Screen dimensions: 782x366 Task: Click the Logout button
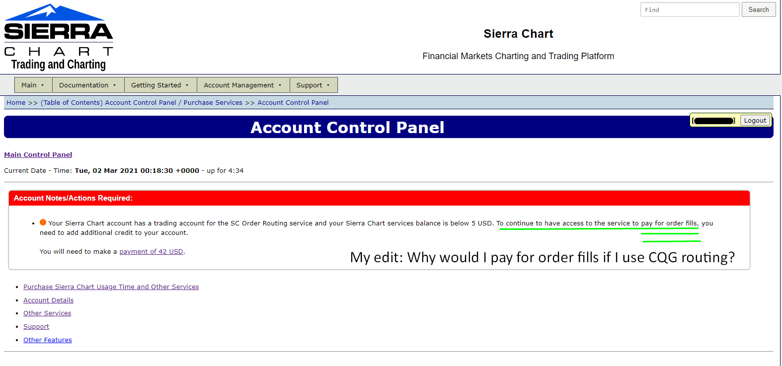click(755, 120)
